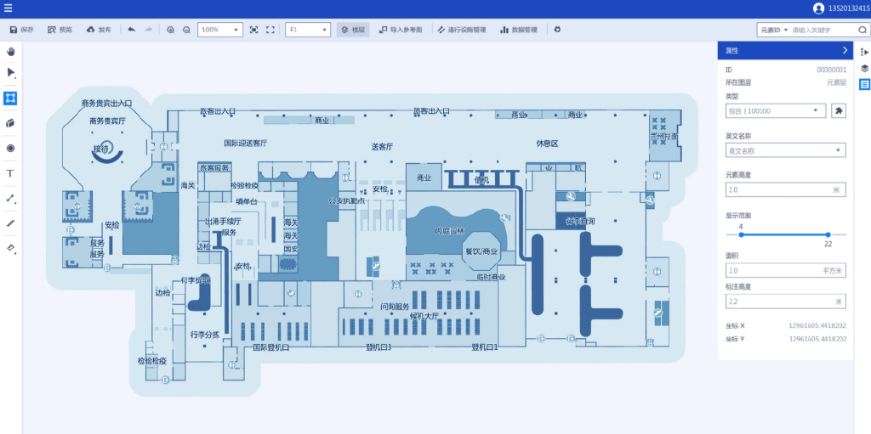
Task: Save the map with 保存 button
Action: [x=21, y=30]
